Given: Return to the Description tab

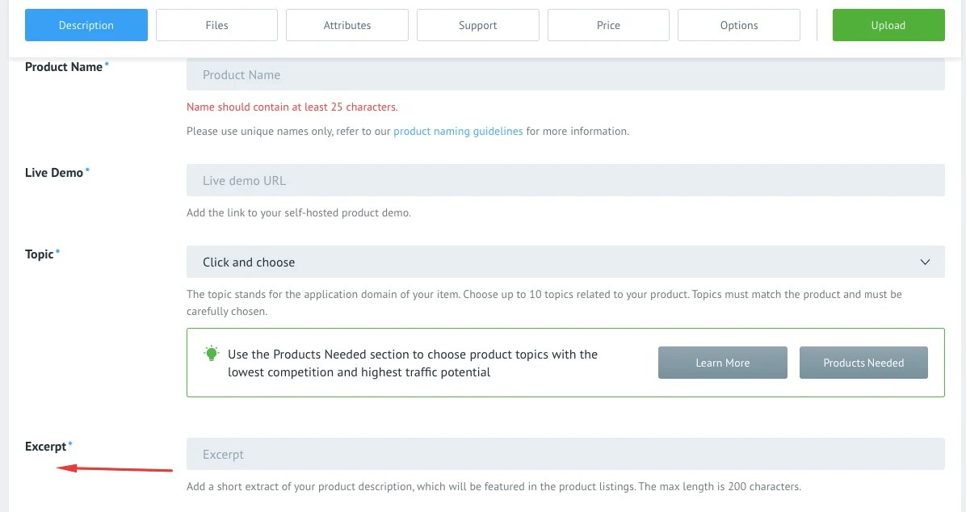Looking at the screenshot, I should pyautogui.click(x=86, y=25).
